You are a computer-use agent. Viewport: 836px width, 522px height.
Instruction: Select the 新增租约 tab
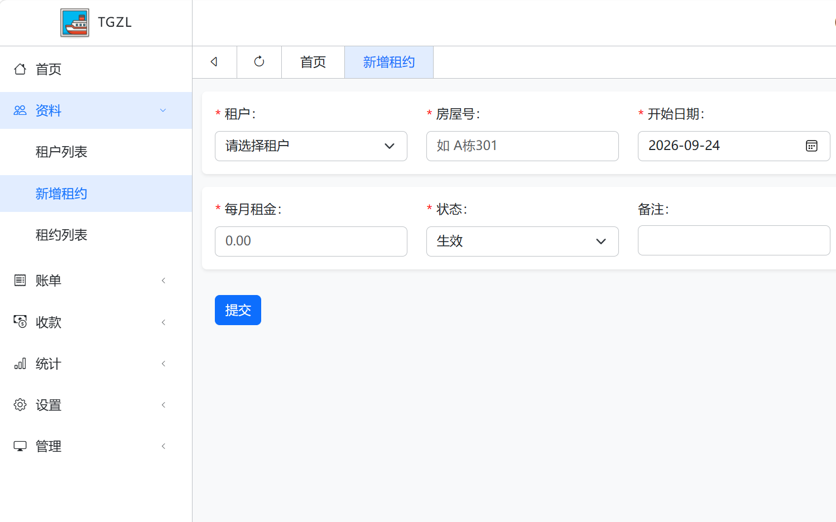click(x=389, y=62)
